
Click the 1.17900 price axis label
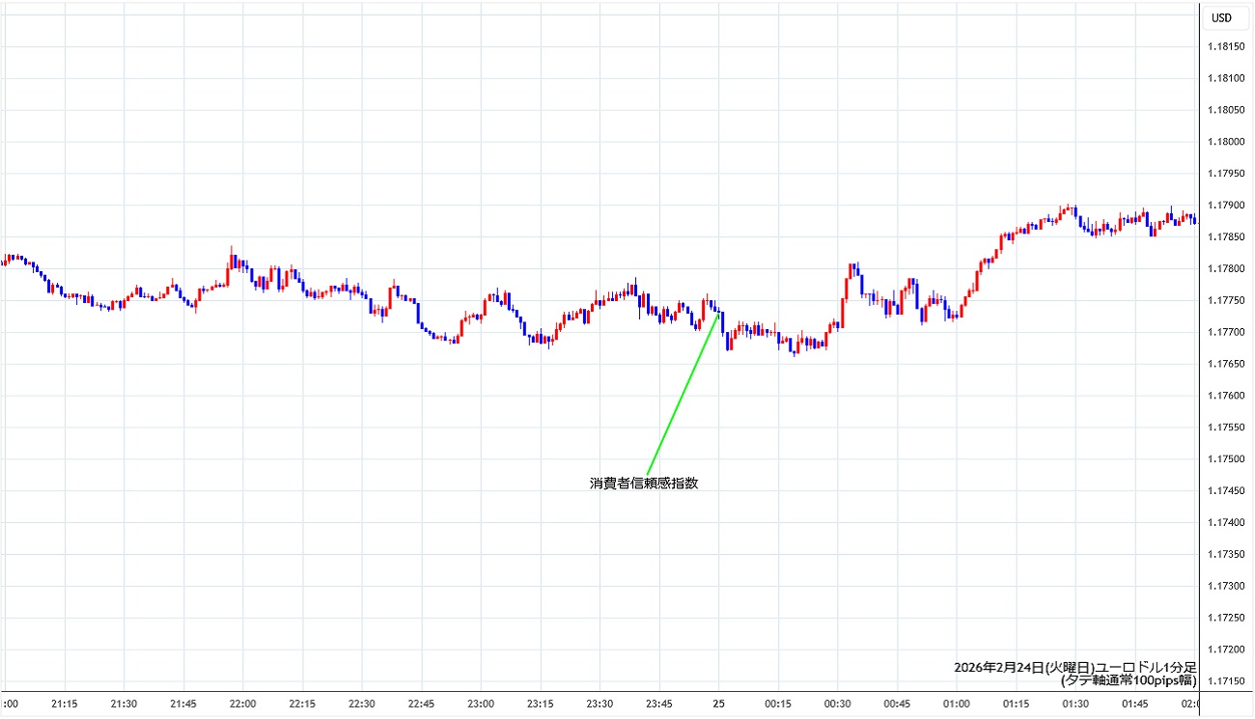coord(1225,206)
